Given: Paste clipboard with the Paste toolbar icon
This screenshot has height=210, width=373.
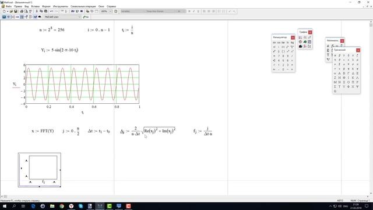Looking at the screenshot, I should [45, 11].
